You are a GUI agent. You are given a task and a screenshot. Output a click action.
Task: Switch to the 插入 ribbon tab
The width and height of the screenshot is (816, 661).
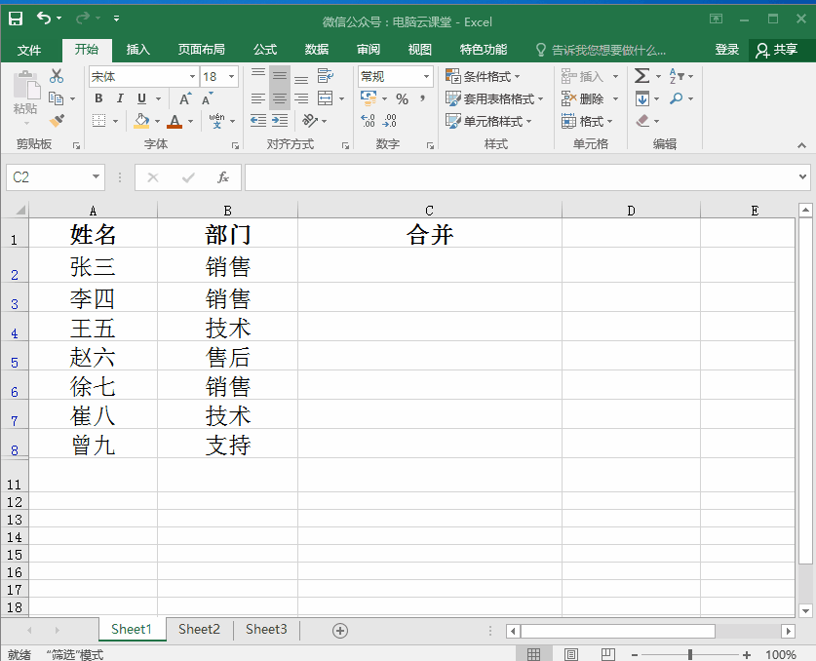click(136, 49)
